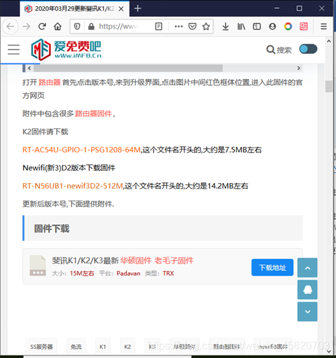The width and height of the screenshot is (336, 358).
Task: Click the 爱免费吧 site logo
Action: 66,50
